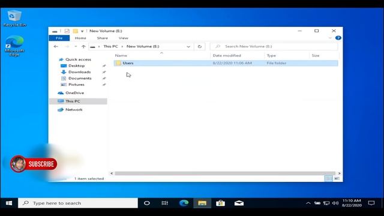Open the Mail app from the taskbar
This screenshot has width=384, height=216.
(239, 203)
